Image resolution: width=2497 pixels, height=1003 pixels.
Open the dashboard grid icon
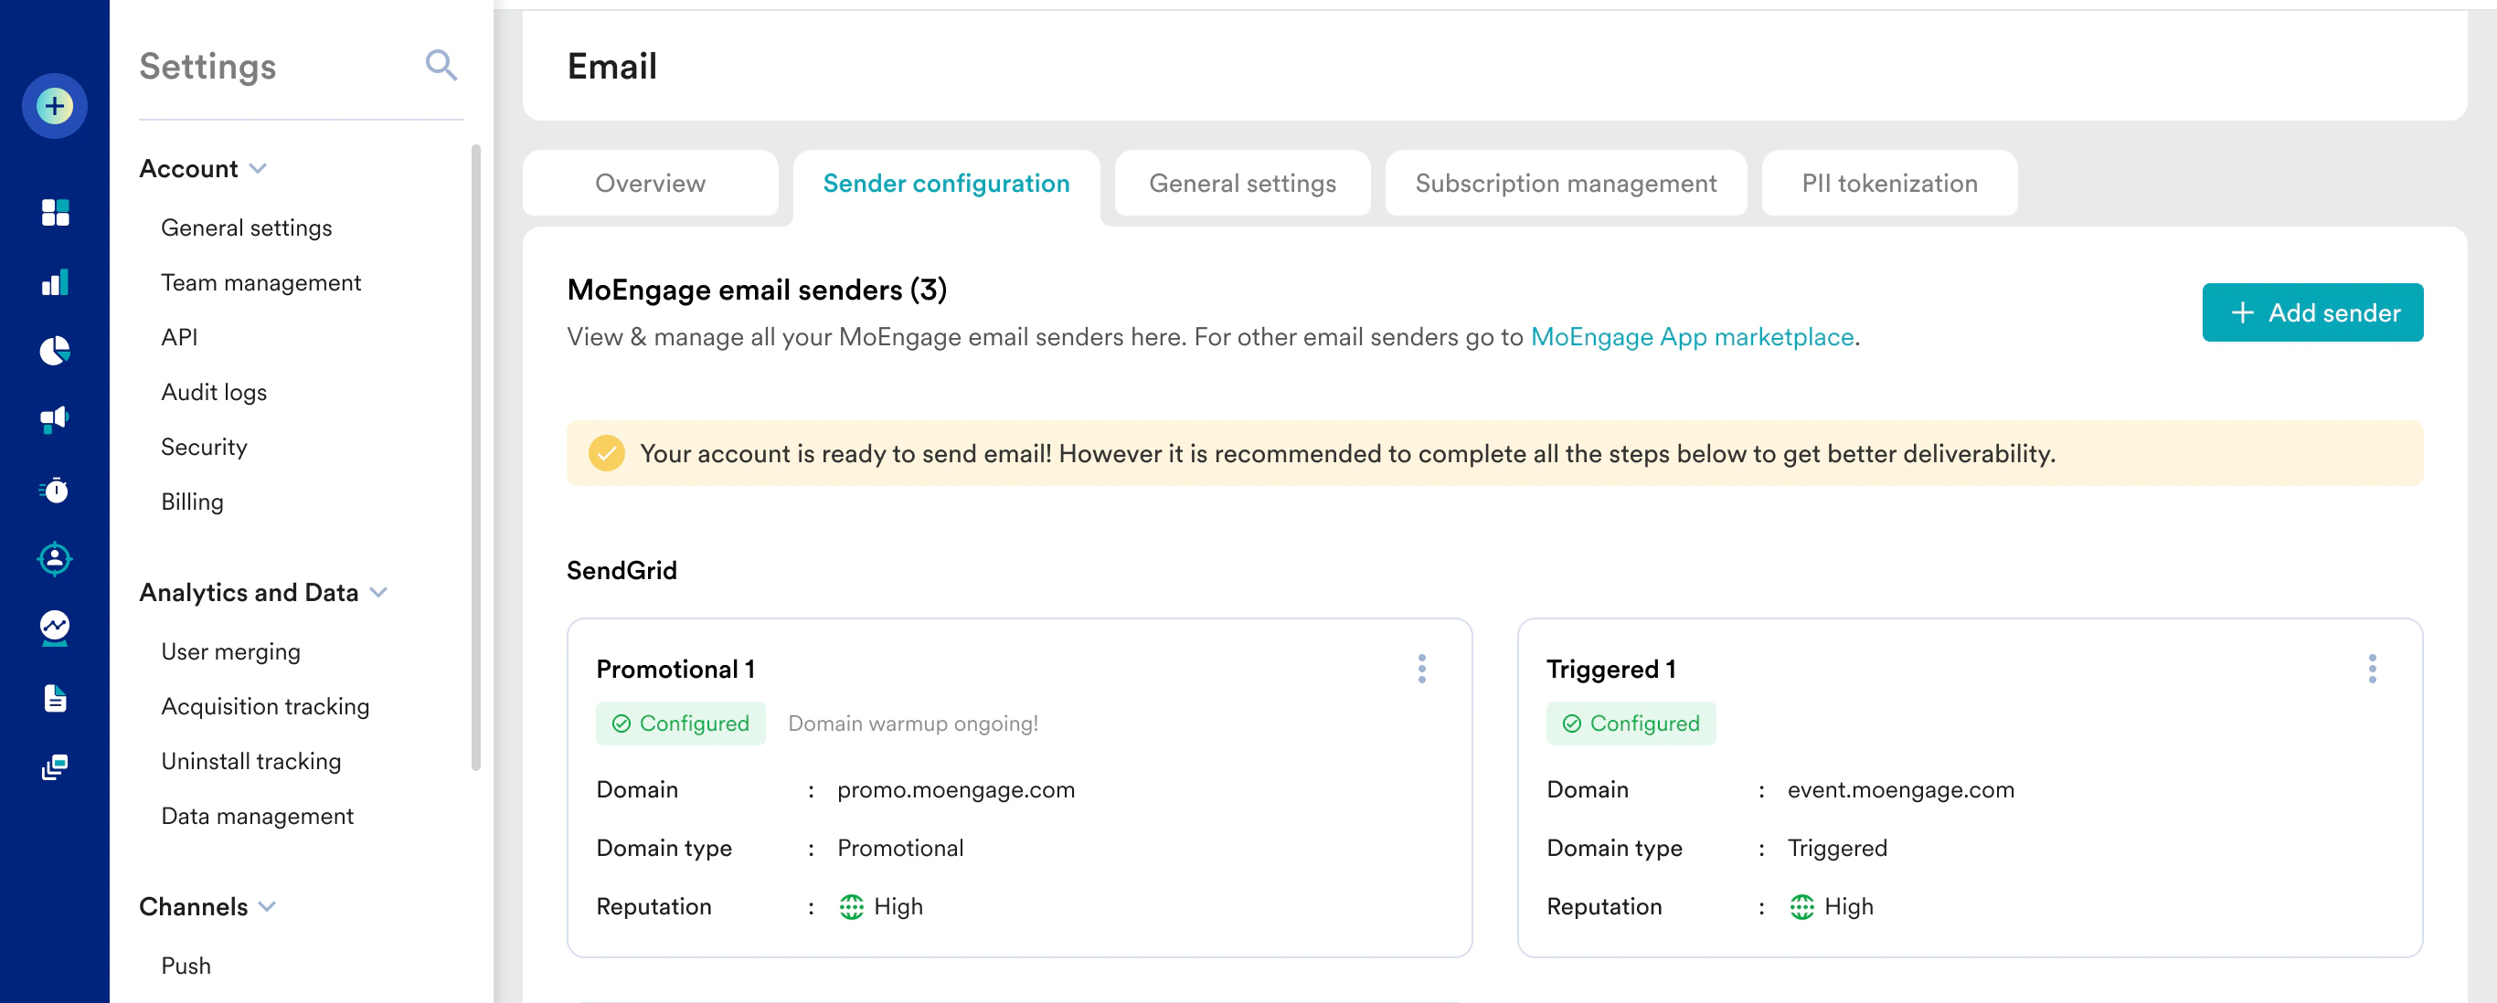(54, 212)
